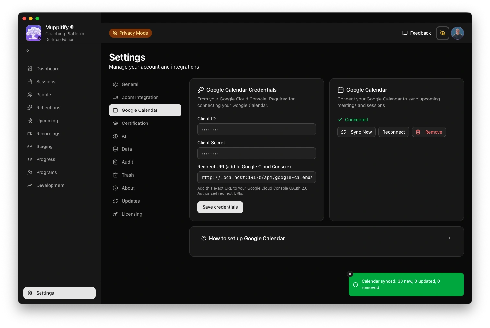Open the Zoom Integration settings tab

pyautogui.click(x=140, y=97)
